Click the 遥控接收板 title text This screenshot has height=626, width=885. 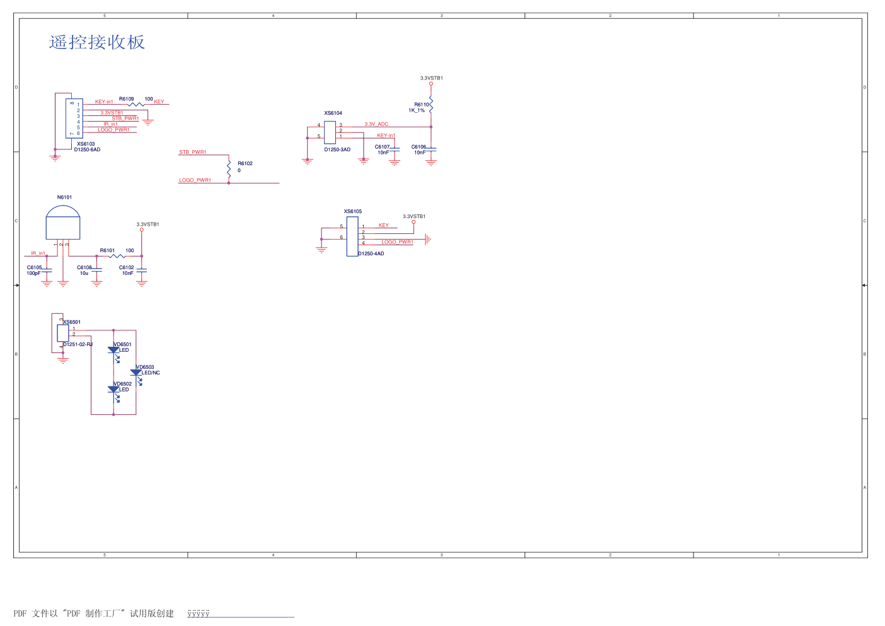97,42
